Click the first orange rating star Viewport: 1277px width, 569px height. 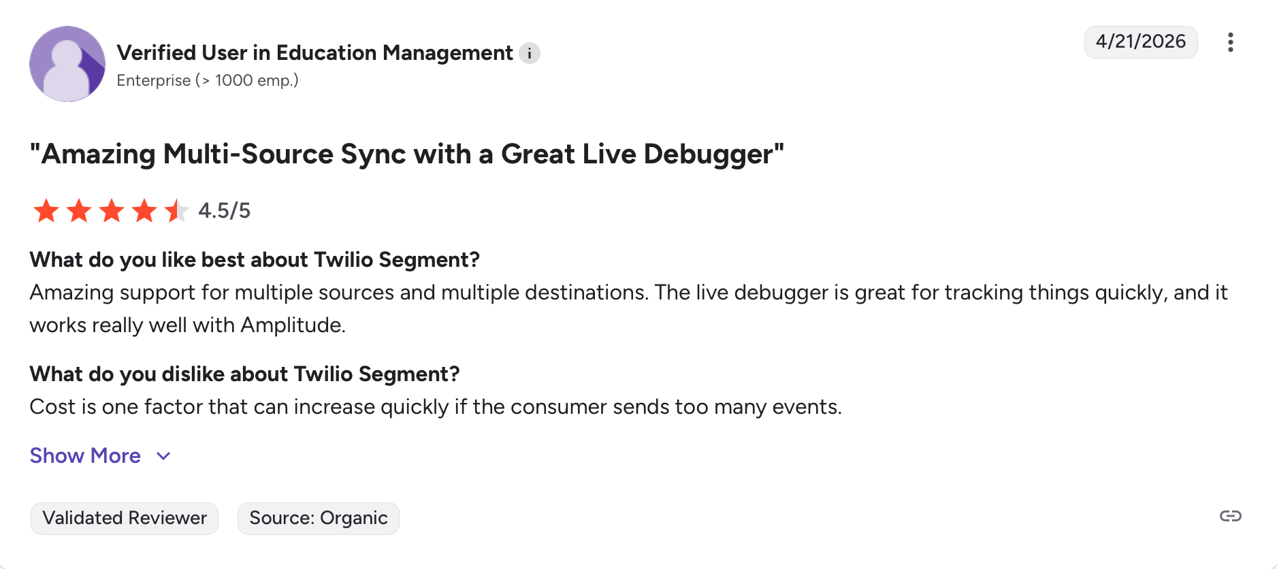click(x=46, y=211)
